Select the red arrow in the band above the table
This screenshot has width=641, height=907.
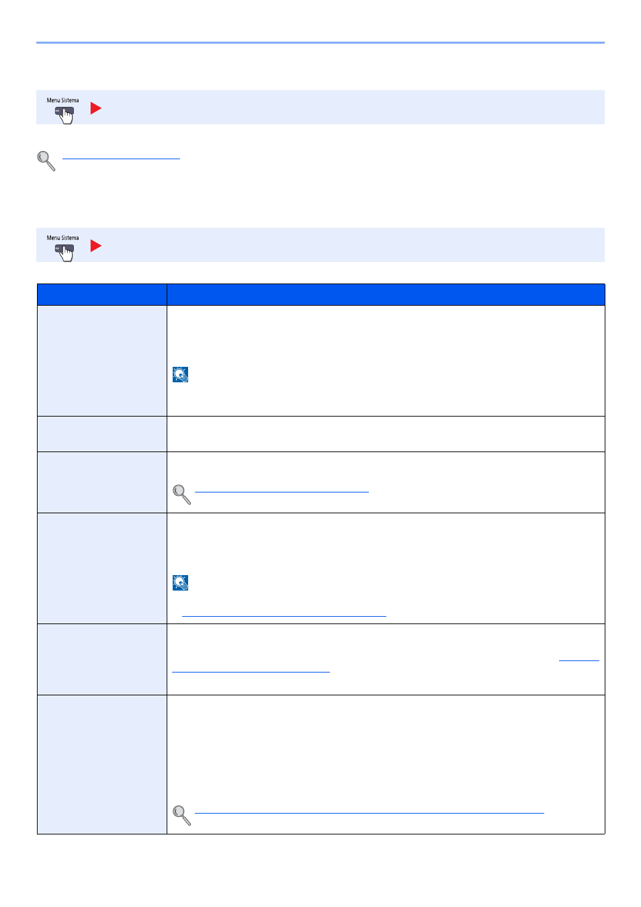(96, 246)
